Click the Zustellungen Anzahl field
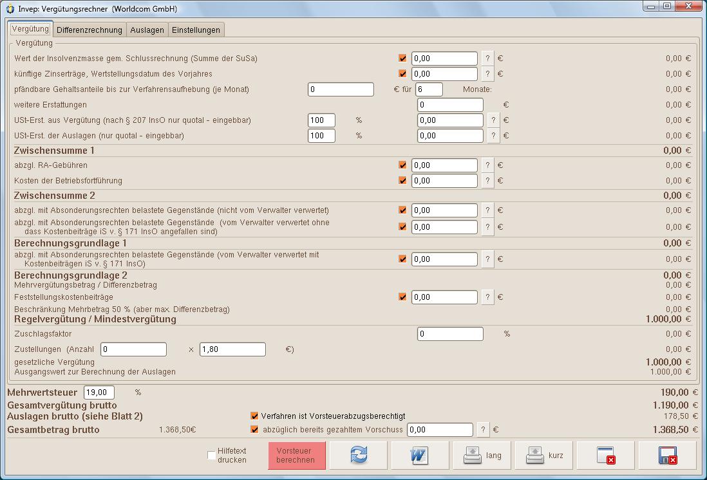The height and width of the screenshot is (480, 707). pos(133,349)
